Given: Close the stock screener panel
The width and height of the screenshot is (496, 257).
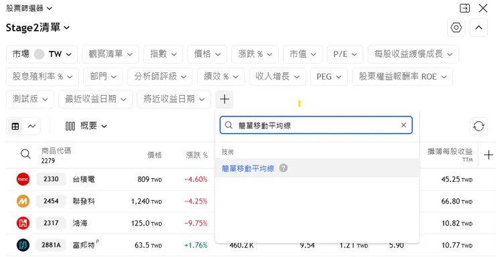Looking at the screenshot, I should click(483, 8).
